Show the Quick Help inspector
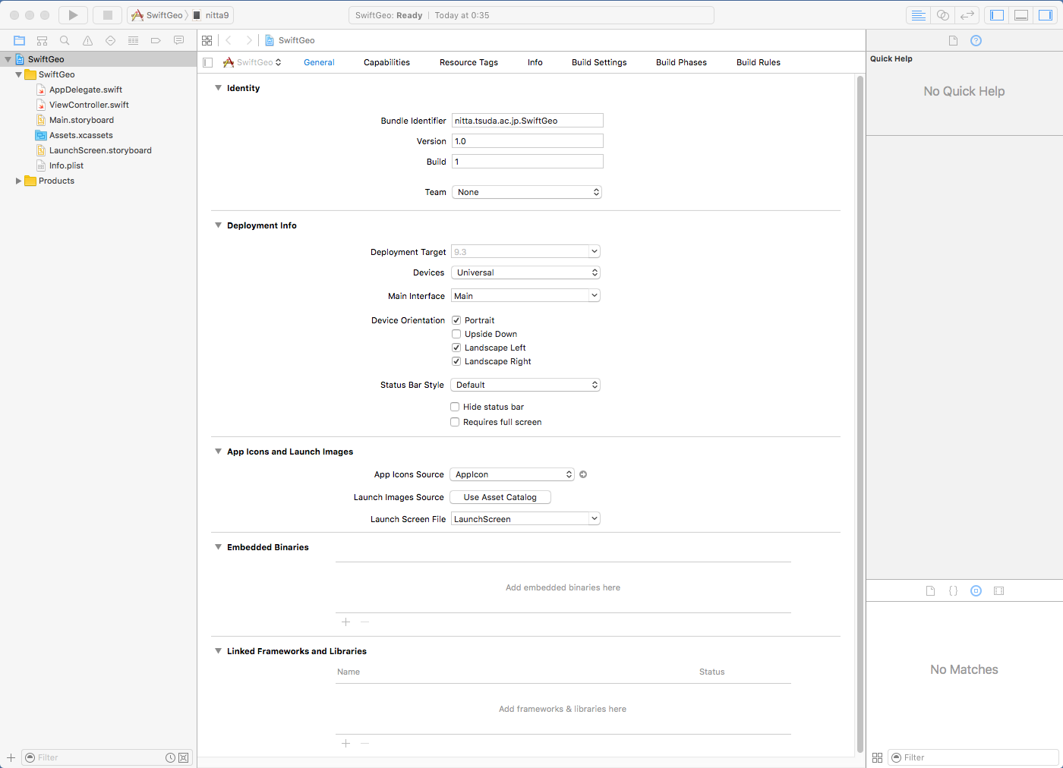Image resolution: width=1063 pixels, height=768 pixels. [976, 40]
